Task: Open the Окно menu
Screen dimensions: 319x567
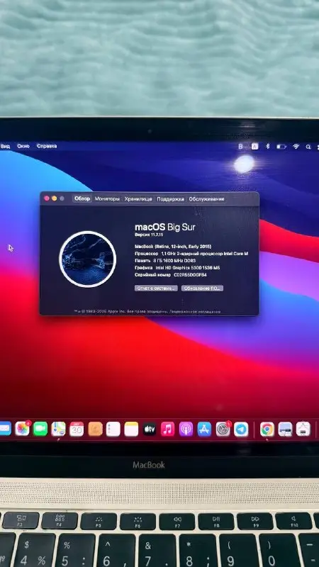Action: point(23,147)
